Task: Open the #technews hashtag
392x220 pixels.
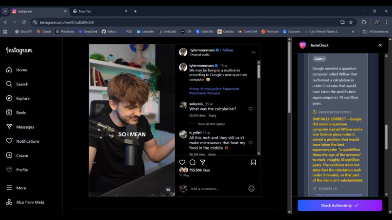Action: (x=197, y=93)
